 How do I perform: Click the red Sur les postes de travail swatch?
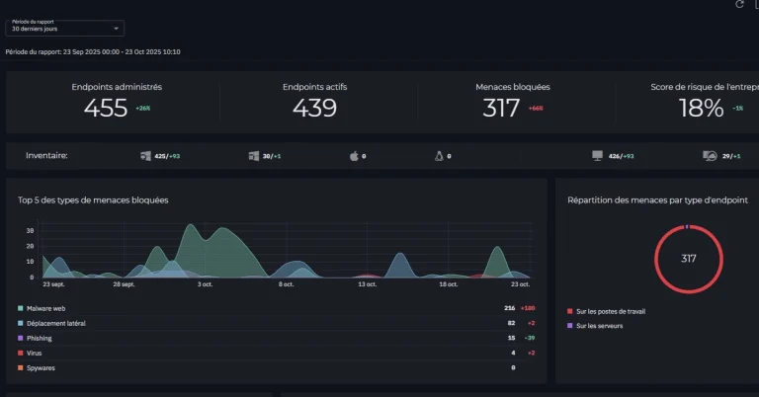pos(570,311)
